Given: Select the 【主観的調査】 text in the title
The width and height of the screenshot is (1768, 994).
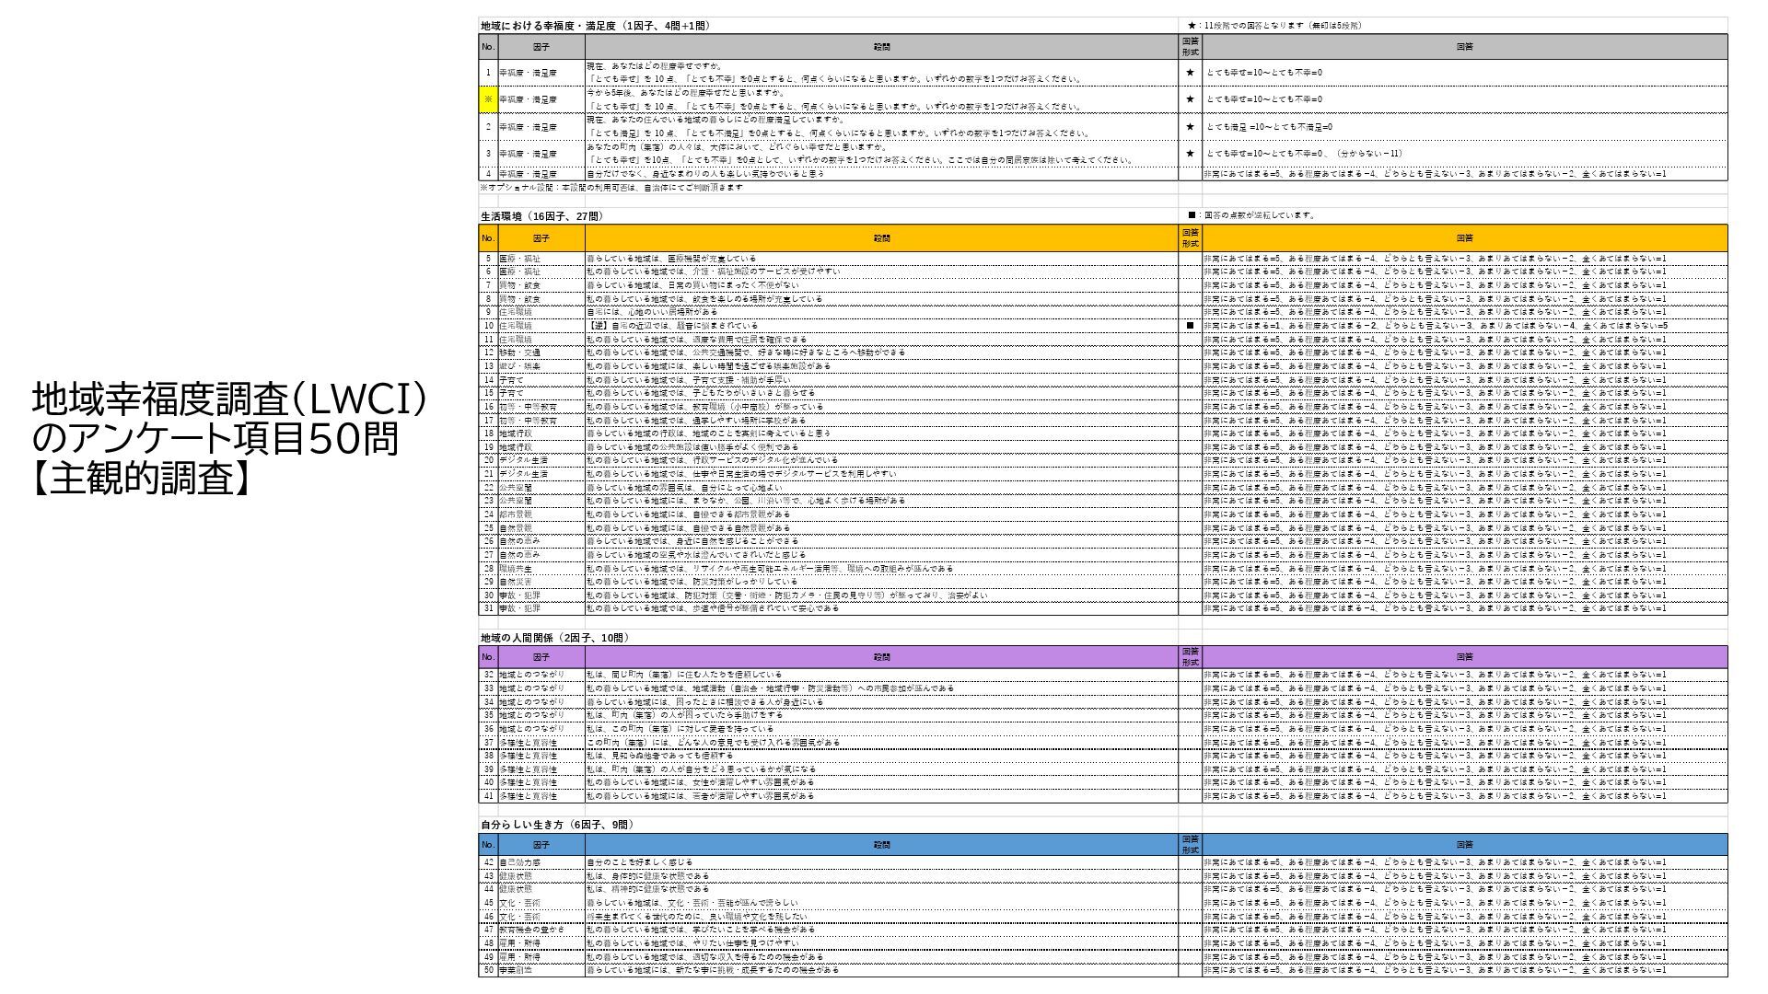Looking at the screenshot, I should pyautogui.click(x=141, y=479).
